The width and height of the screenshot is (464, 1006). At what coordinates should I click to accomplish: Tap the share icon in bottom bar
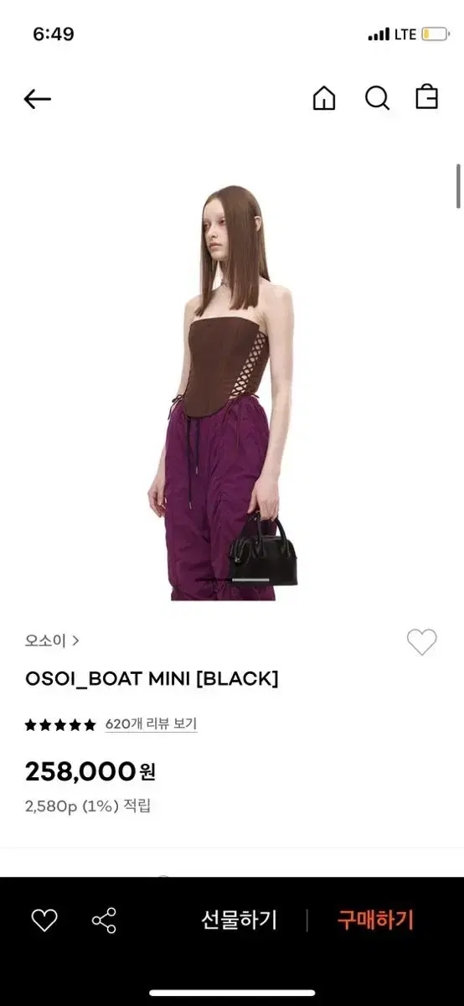[x=104, y=920]
